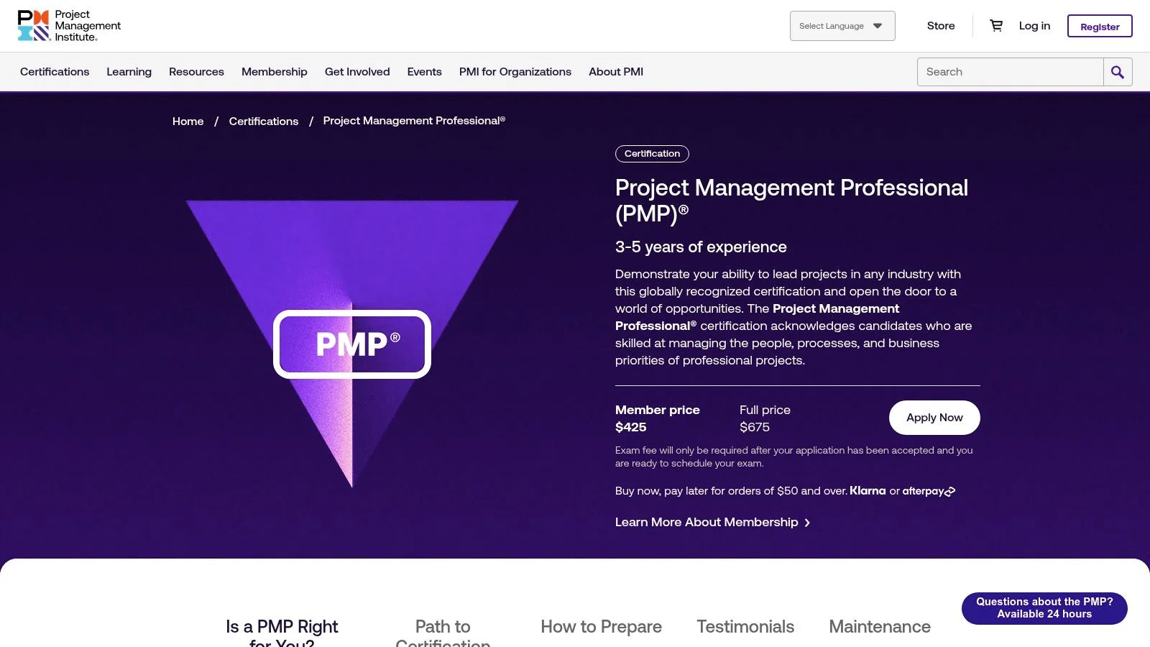
Task: Open the Resources menu
Action: coord(196,72)
